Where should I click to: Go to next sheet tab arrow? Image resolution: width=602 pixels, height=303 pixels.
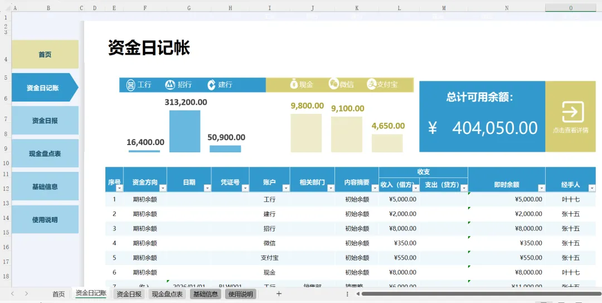(x=26, y=294)
